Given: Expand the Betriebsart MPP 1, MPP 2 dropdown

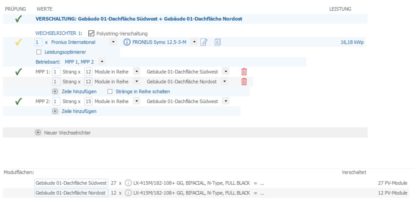Looking at the screenshot, I should (102, 61).
